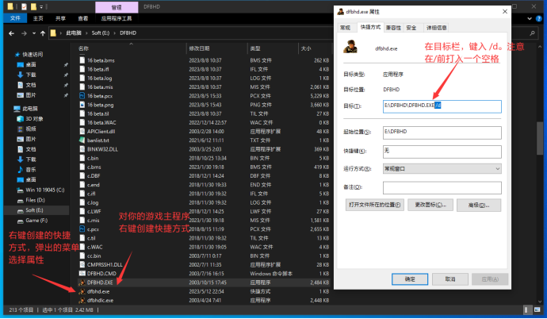This screenshot has width=547, height=319.
Task: Open the Game (F:) drive in sidebar
Action: [36, 220]
